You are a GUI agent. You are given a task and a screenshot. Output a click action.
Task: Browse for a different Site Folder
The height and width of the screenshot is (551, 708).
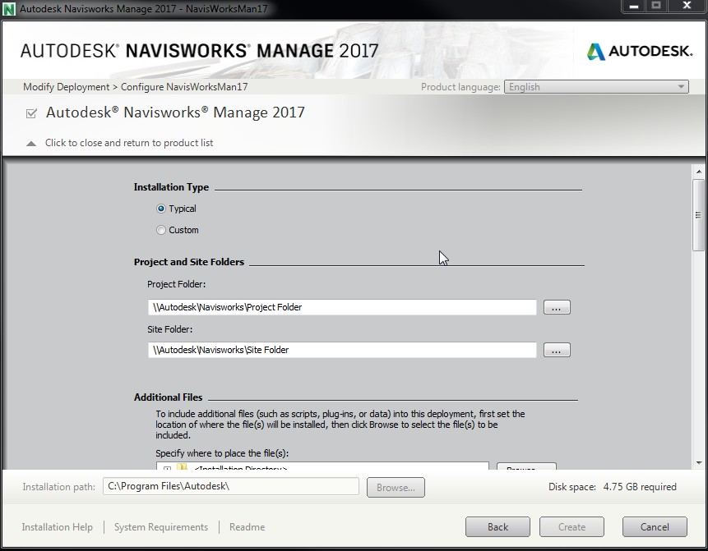coord(557,350)
